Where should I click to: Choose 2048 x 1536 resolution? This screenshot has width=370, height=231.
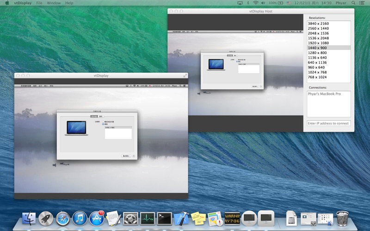[x=329, y=33]
